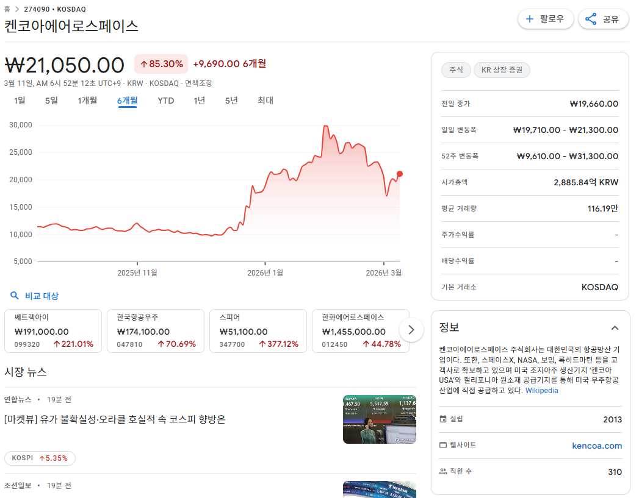The height and width of the screenshot is (498, 639).
Task: Click the 연합뉴스 article thumbnail image
Action: pos(380,419)
